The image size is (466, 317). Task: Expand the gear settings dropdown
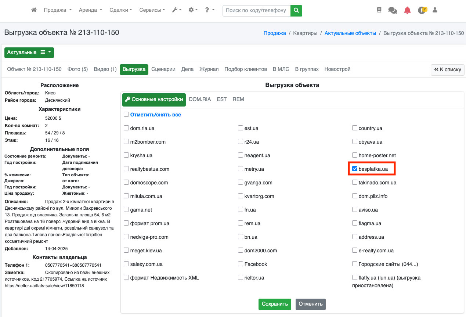click(x=193, y=10)
